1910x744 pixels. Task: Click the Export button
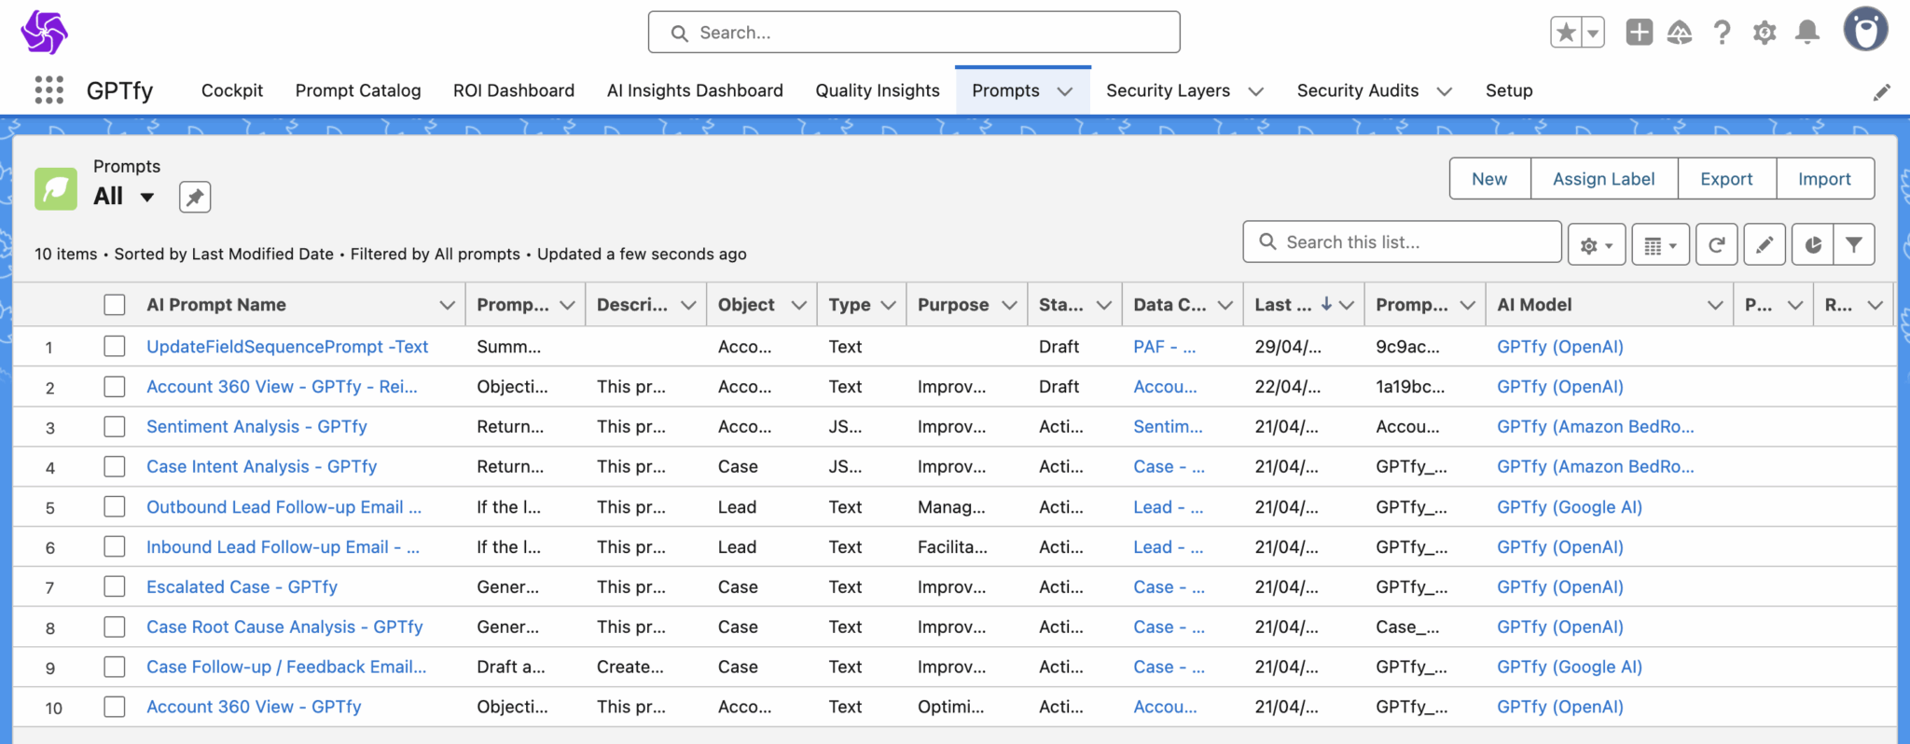(1726, 179)
